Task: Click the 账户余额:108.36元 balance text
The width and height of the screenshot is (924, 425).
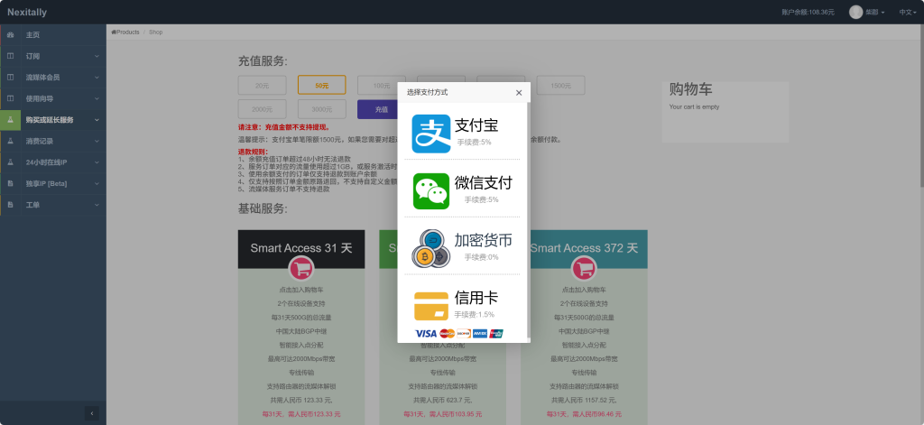Action: (x=808, y=12)
